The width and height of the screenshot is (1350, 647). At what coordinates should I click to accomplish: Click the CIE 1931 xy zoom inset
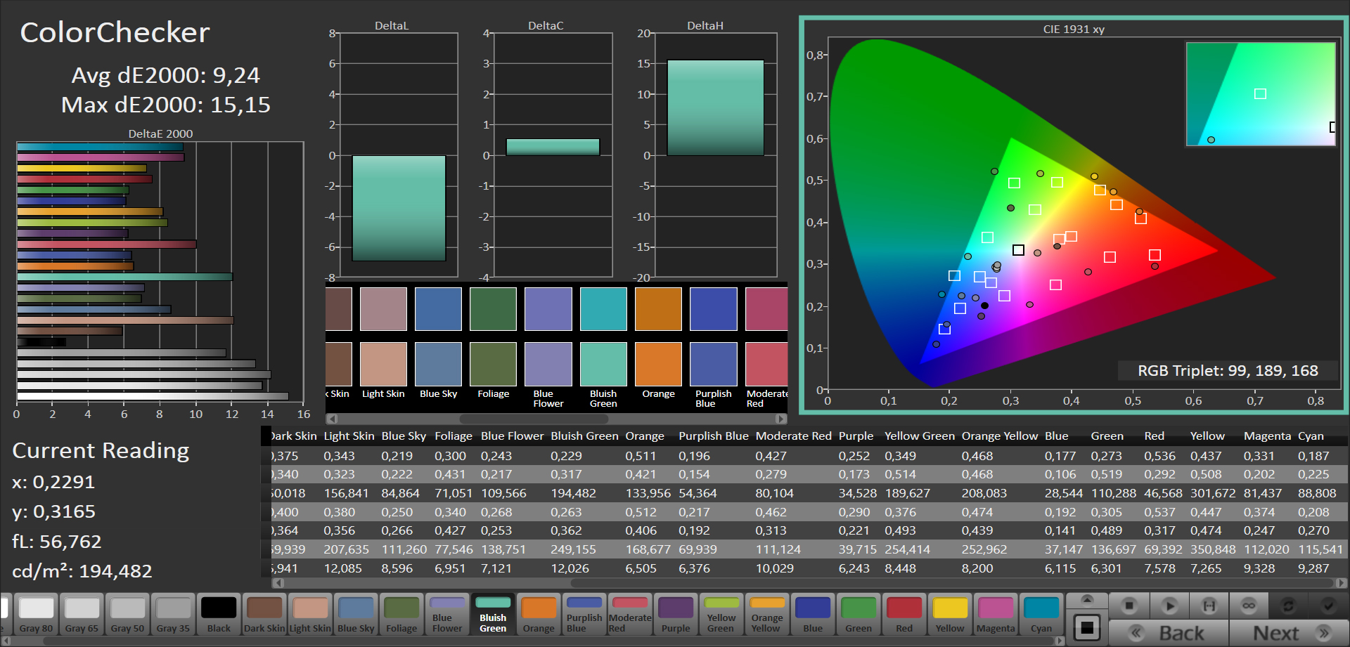pos(1261,94)
